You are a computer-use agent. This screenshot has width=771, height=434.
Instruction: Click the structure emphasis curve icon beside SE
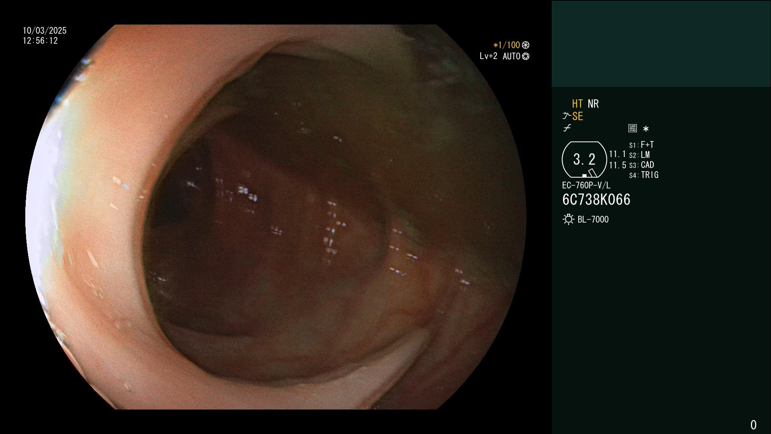click(567, 116)
